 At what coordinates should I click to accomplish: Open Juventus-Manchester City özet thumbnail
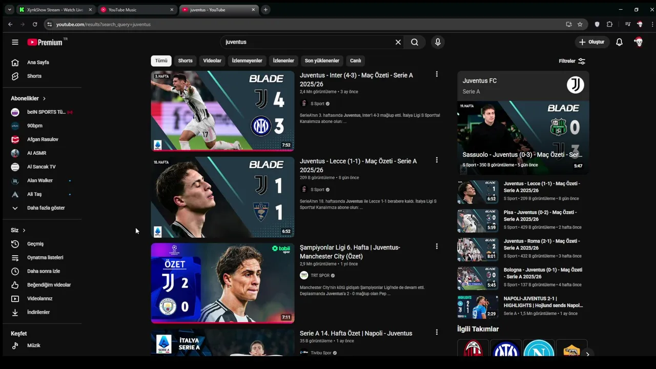(222, 283)
